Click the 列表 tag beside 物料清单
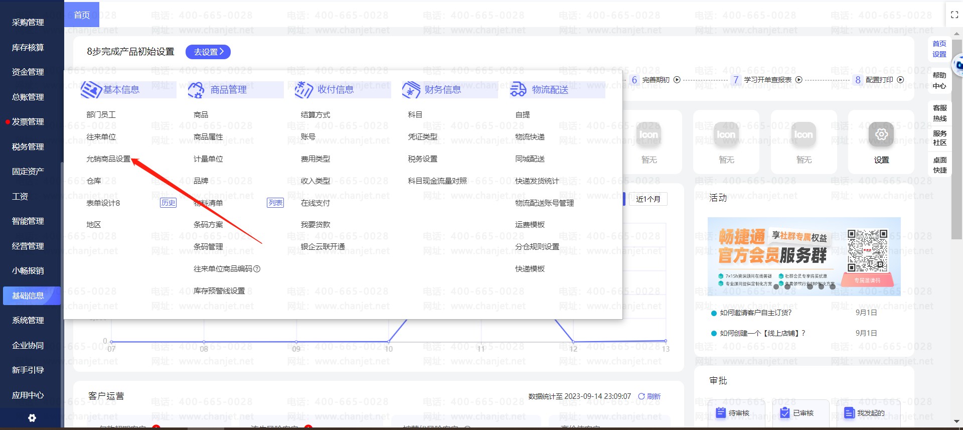 click(275, 203)
